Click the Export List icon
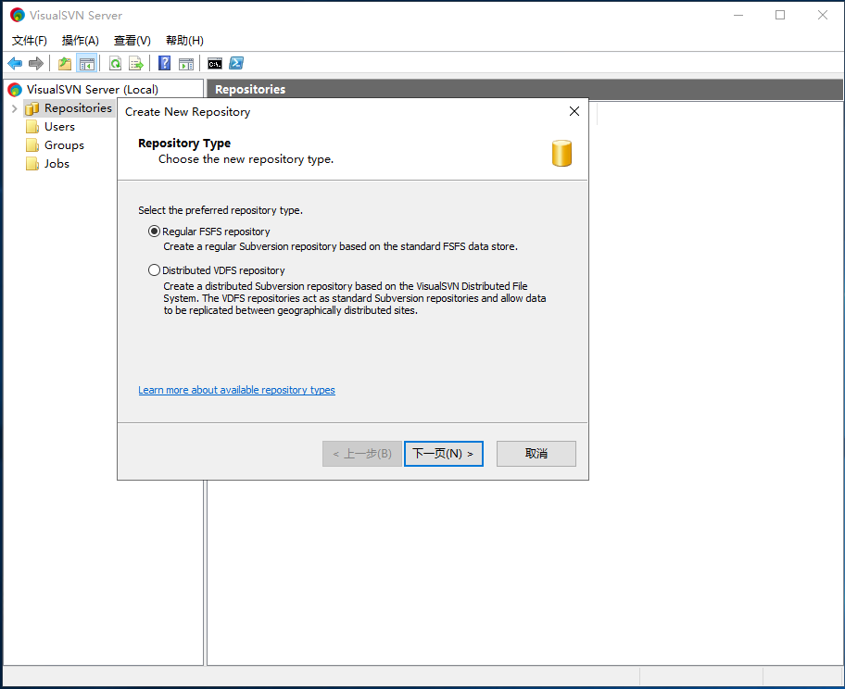Image resolution: width=845 pixels, height=689 pixels. point(136,64)
